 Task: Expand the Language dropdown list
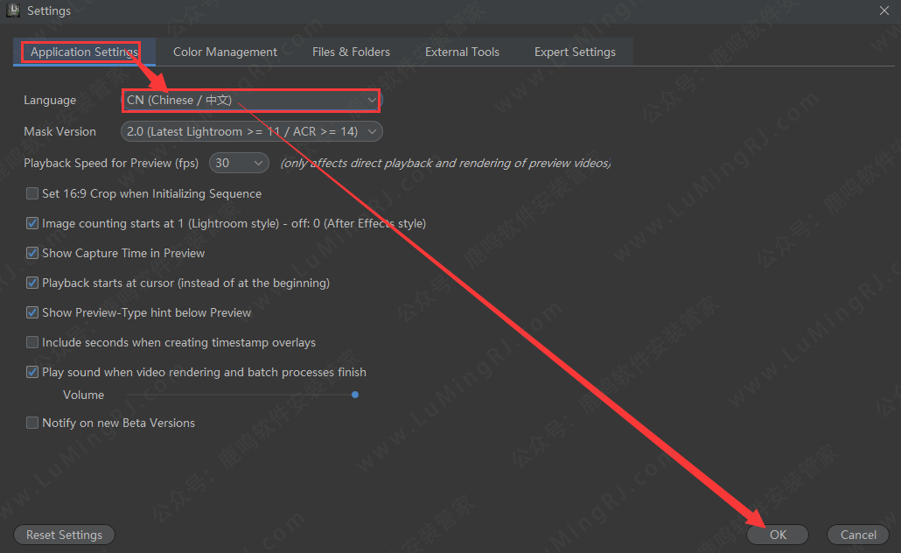pyautogui.click(x=251, y=101)
